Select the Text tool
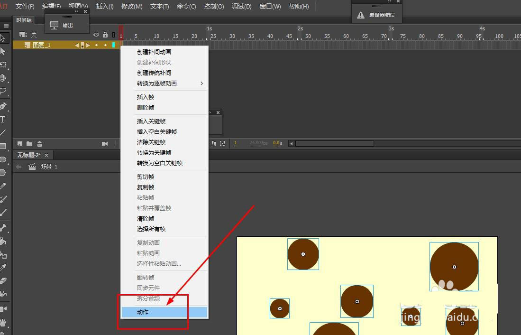The height and width of the screenshot is (335, 521). pyautogui.click(x=3, y=119)
